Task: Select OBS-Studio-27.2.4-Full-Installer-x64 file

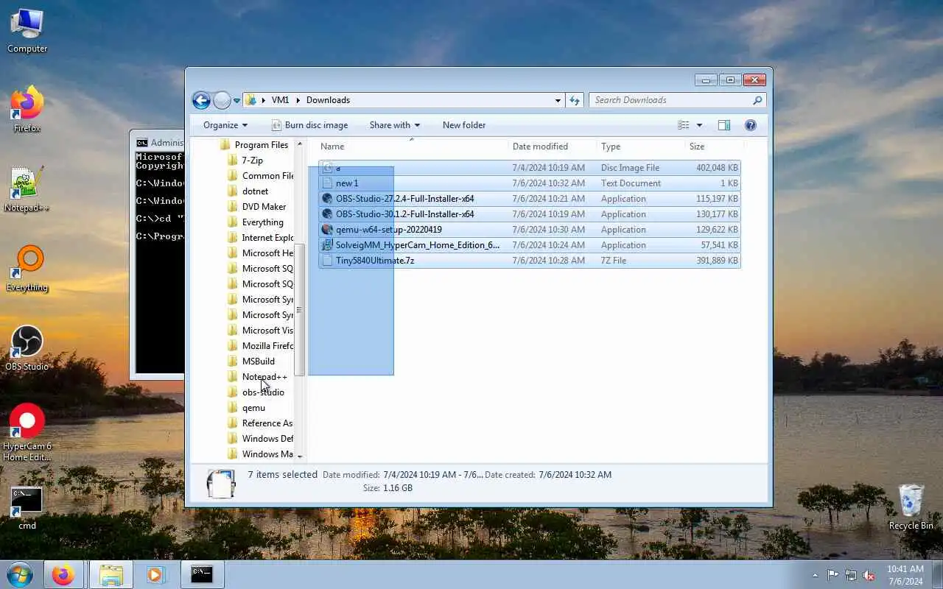Action: 530,199
